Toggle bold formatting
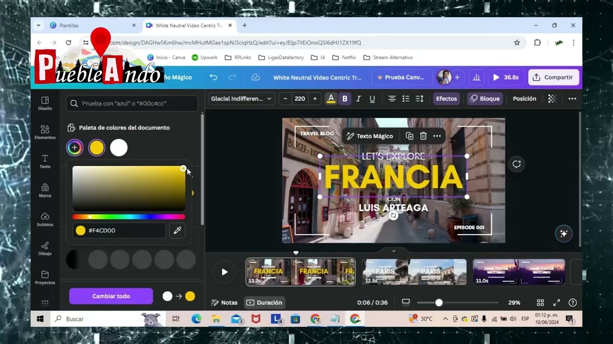Viewport: 613px width, 344px height. coord(345,98)
